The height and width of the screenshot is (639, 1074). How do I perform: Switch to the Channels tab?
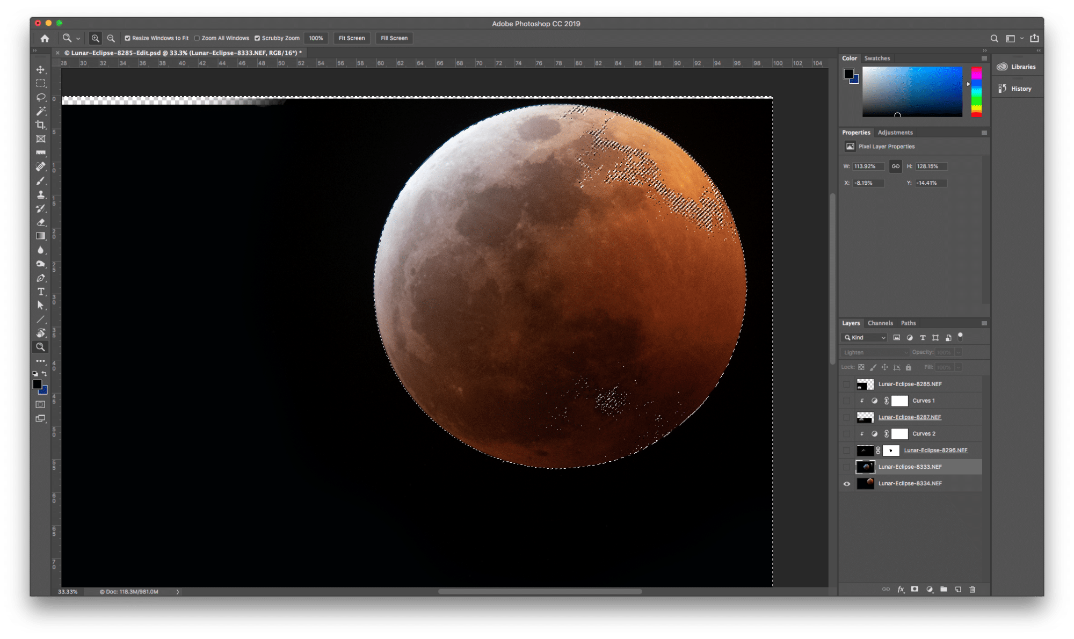click(x=880, y=323)
